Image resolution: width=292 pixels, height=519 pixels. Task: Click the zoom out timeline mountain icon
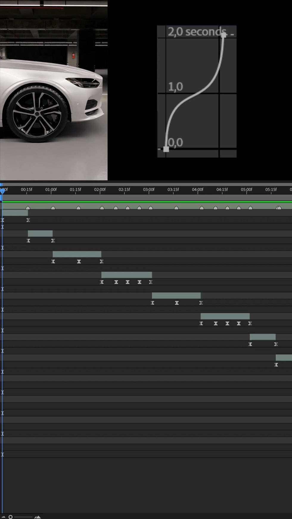[4, 517]
